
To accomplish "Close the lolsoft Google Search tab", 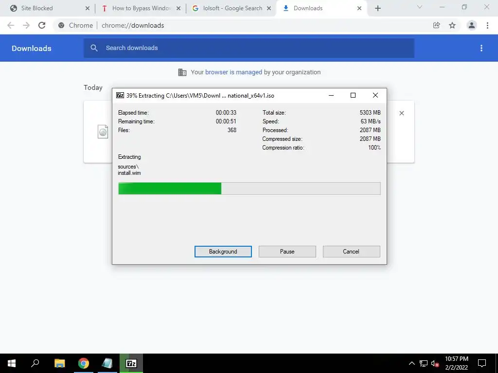I will pos(269,9).
